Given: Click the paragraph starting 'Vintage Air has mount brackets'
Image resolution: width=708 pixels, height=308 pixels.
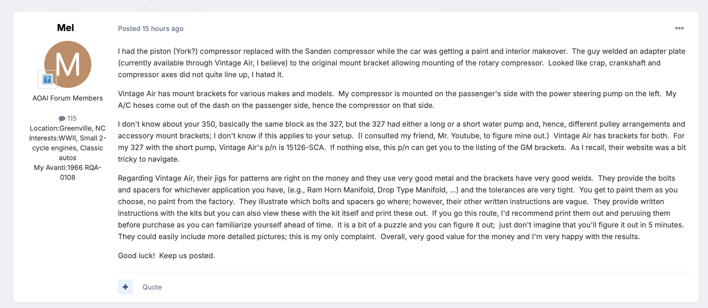Looking at the screenshot, I should [397, 100].
